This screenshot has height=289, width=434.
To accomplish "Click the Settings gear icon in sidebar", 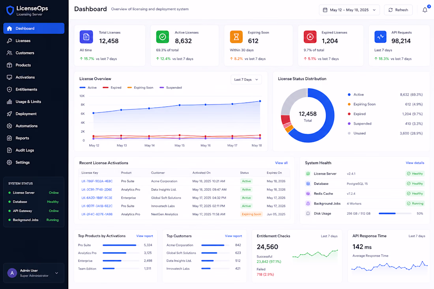I will (9, 162).
